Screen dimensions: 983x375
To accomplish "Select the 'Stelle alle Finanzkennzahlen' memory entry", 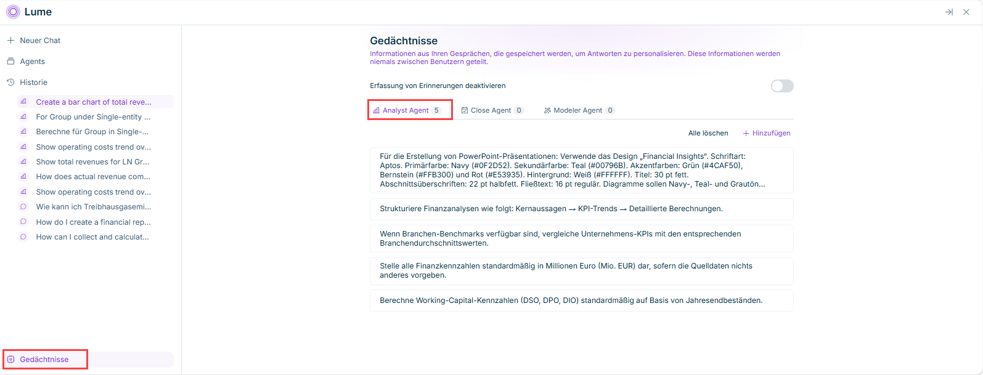I will point(581,271).
